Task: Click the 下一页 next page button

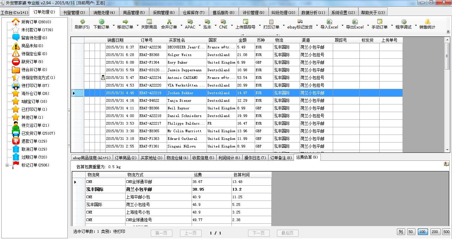Action: point(259,233)
